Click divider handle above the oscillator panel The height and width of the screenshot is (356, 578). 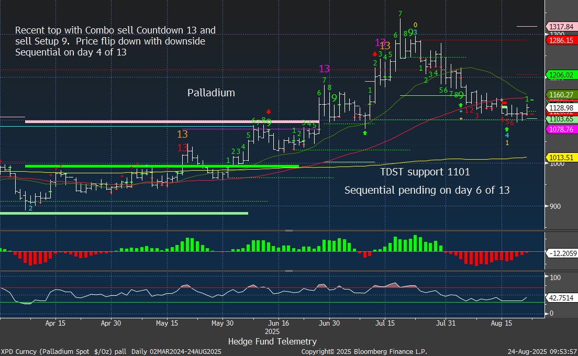point(288,230)
